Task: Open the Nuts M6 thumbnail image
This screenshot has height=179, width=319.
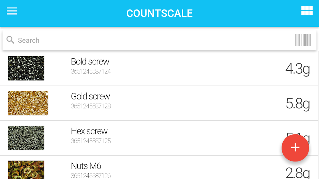Action: point(26,170)
